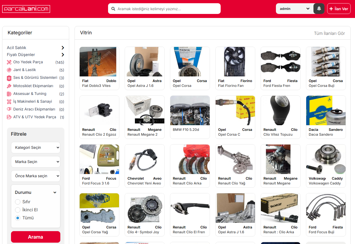
Task: Click the Renault Clio Yağ listing title
Action: (232, 183)
